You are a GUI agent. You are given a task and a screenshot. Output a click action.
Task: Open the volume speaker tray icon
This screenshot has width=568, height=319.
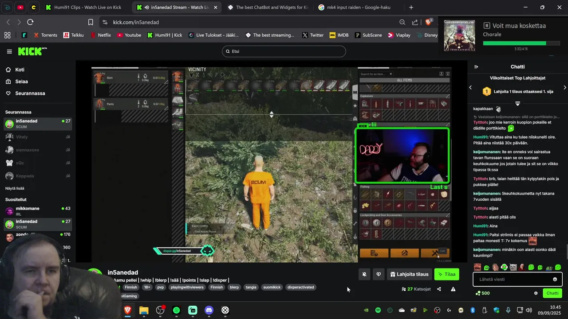click(529, 310)
